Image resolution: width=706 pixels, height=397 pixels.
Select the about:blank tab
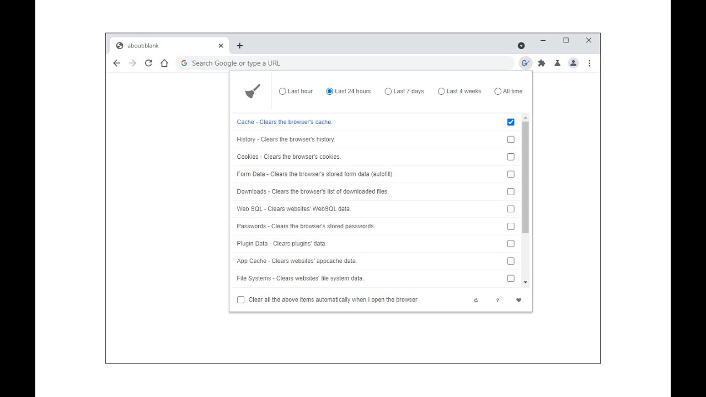point(170,46)
